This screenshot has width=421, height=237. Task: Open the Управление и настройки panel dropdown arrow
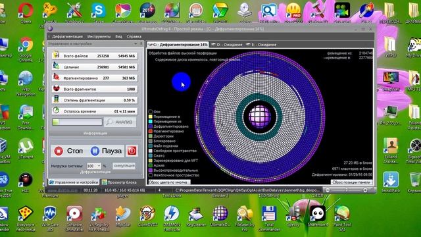tap(136, 43)
